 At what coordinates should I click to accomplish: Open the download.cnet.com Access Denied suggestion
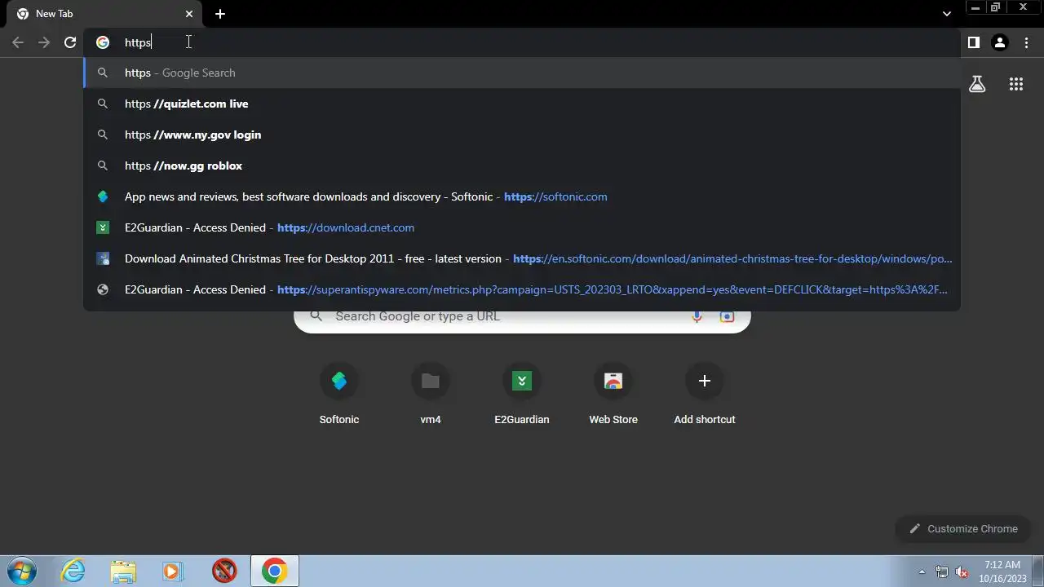(522, 227)
